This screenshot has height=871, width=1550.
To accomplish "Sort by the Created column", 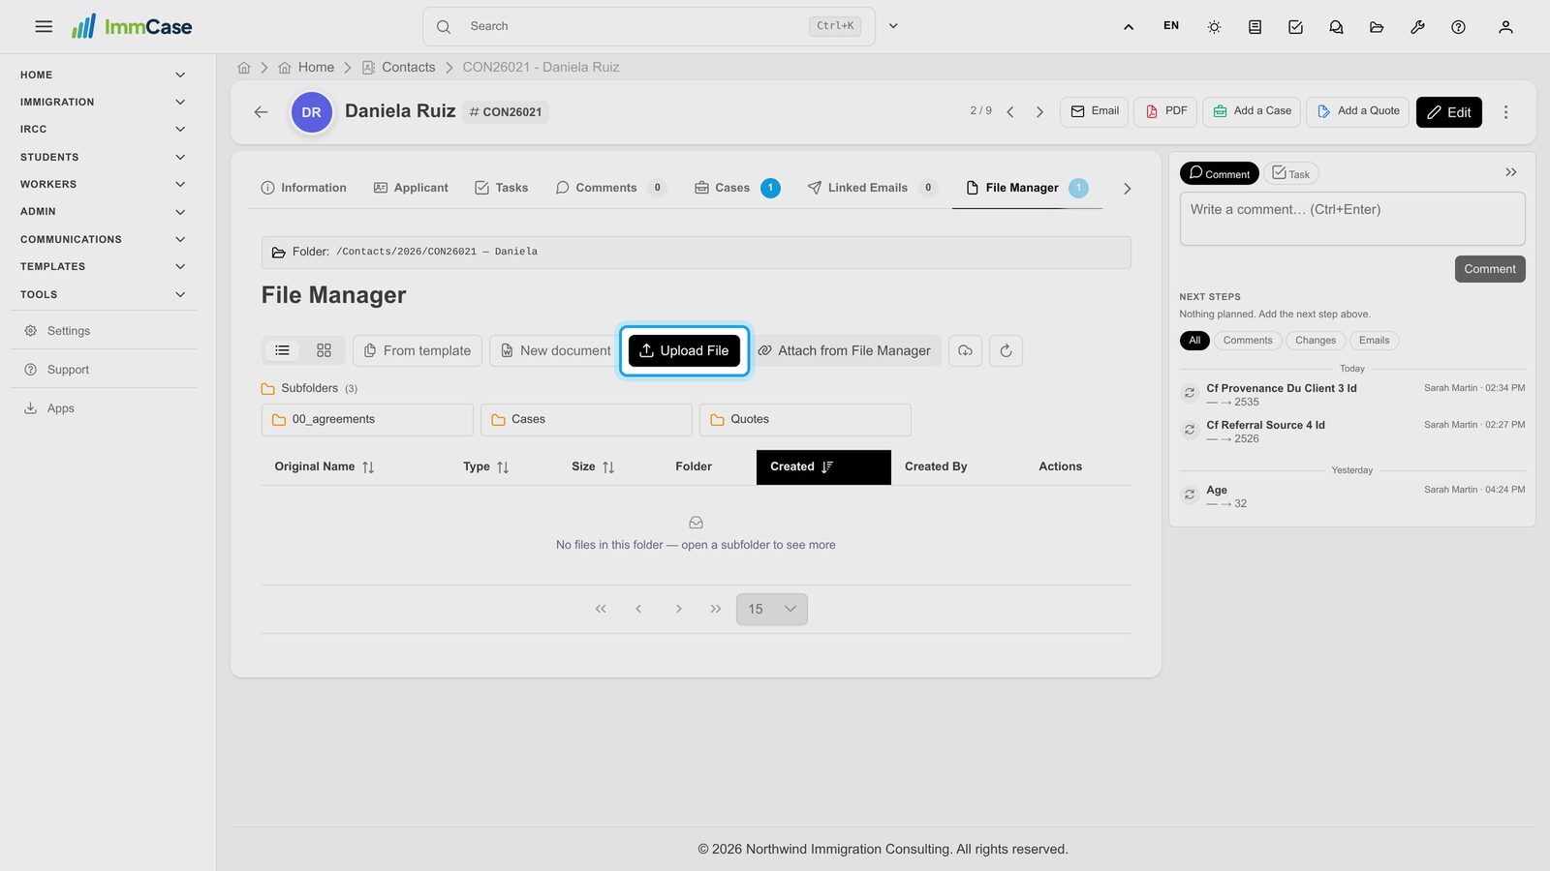I will point(823,467).
